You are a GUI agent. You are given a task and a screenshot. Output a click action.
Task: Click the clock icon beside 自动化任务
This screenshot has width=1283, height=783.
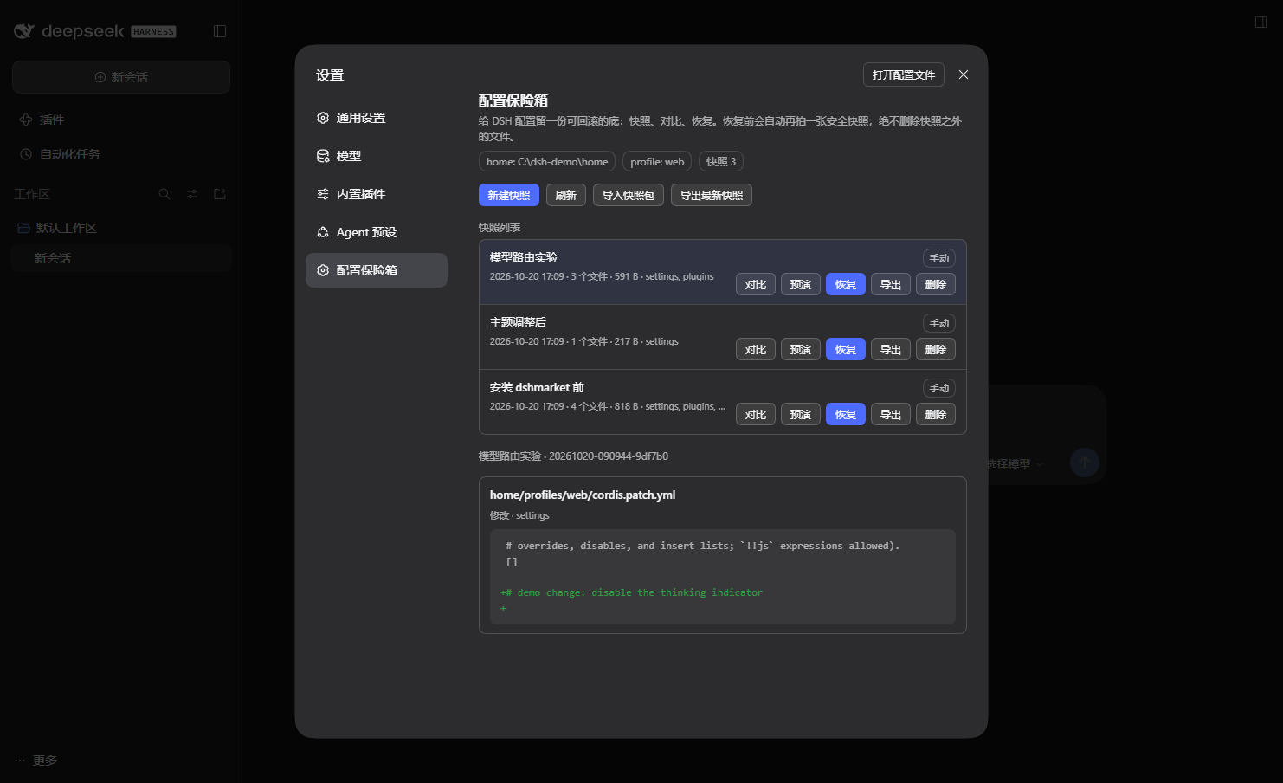[x=26, y=154]
